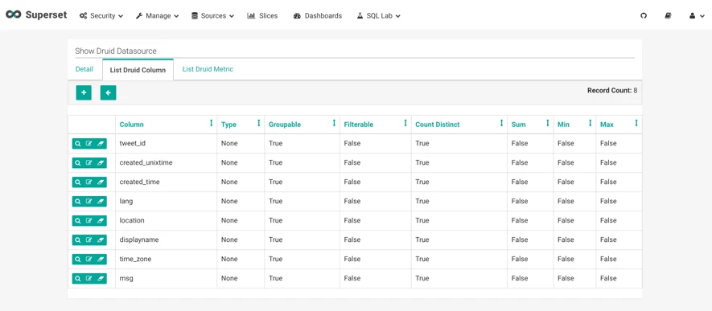Image resolution: width=712 pixels, height=311 pixels.
Task: Sort table by Column name arrow
Action: click(211, 123)
